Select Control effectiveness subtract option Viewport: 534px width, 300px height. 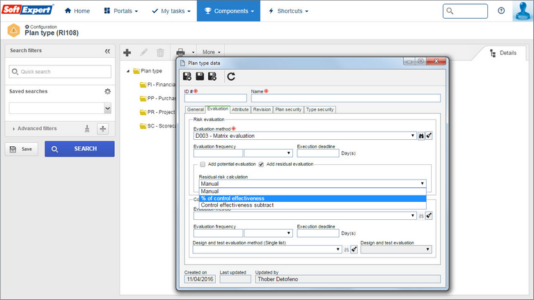tap(313, 205)
